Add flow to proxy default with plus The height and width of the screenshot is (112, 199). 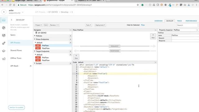[x=70, y=43]
